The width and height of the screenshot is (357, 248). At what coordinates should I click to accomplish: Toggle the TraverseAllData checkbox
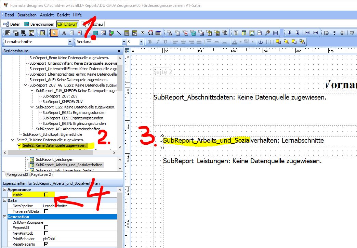(x=46, y=211)
